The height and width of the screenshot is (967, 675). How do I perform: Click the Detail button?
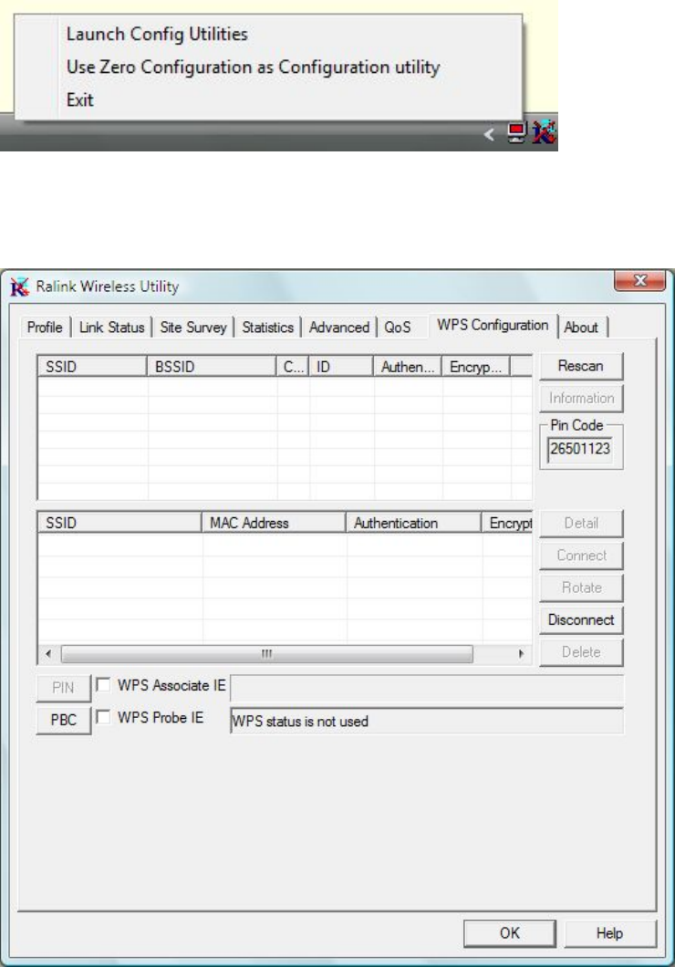tap(581, 523)
